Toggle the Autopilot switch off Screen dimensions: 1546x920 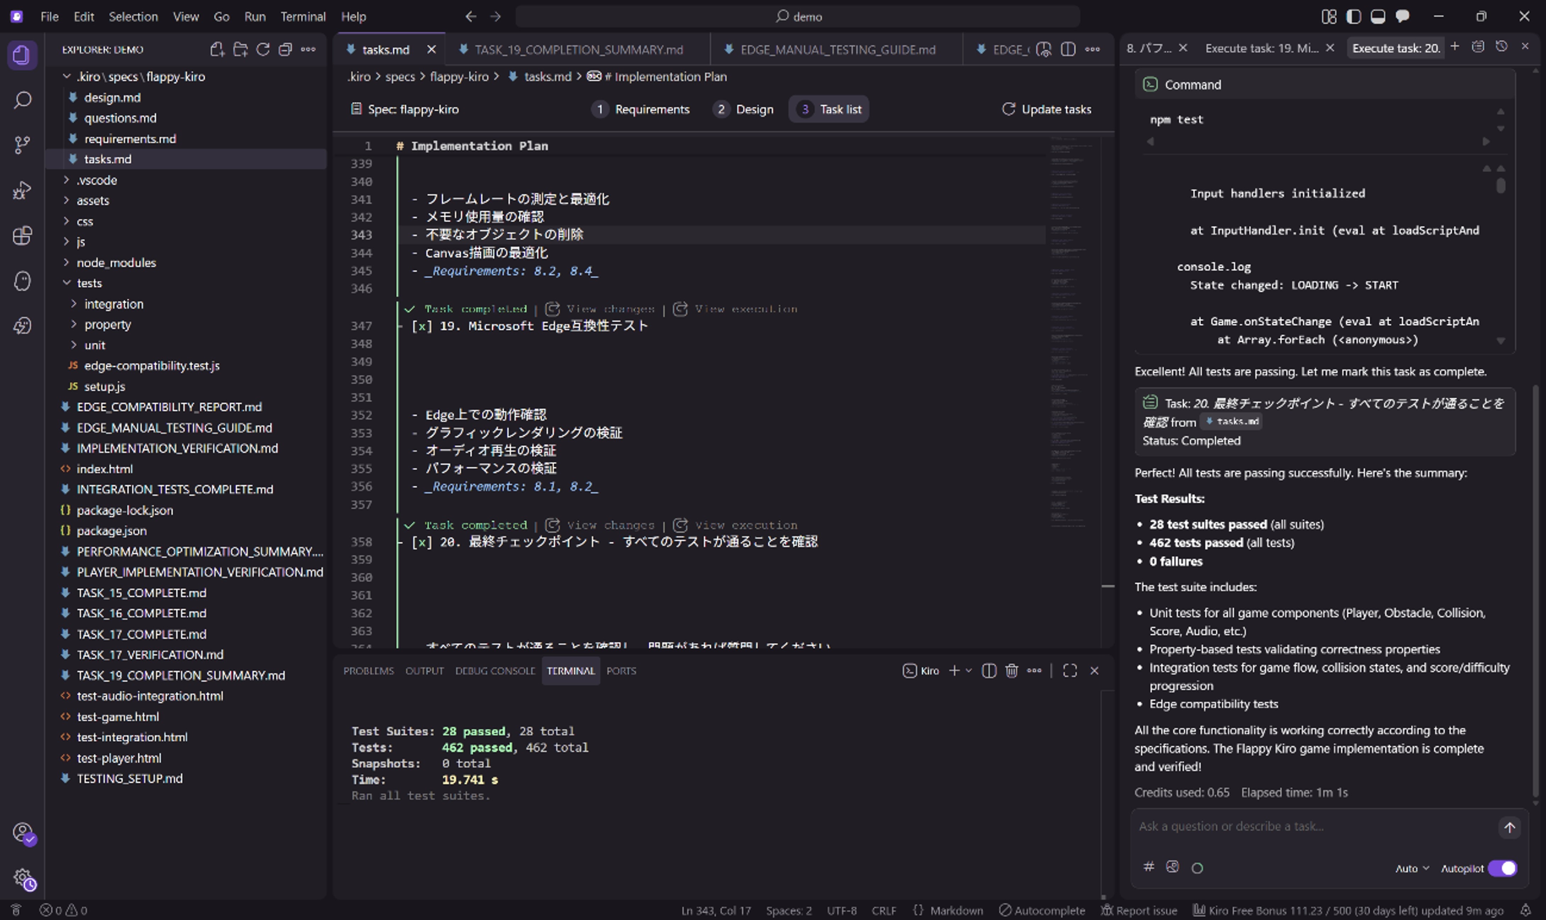(1502, 868)
